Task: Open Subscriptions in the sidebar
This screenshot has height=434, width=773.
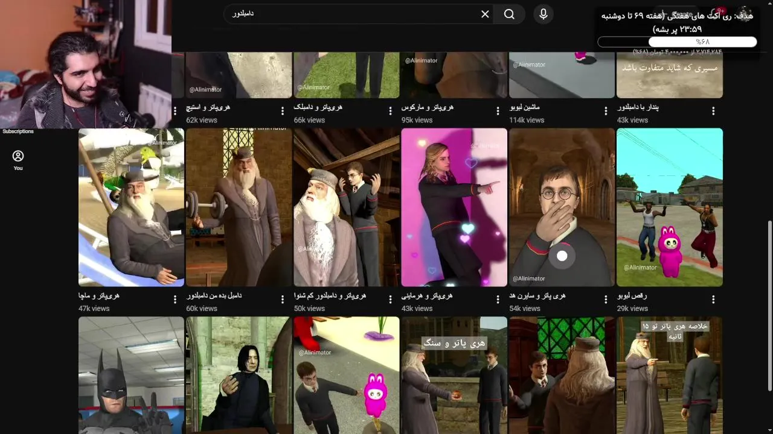Action: pyautogui.click(x=18, y=131)
